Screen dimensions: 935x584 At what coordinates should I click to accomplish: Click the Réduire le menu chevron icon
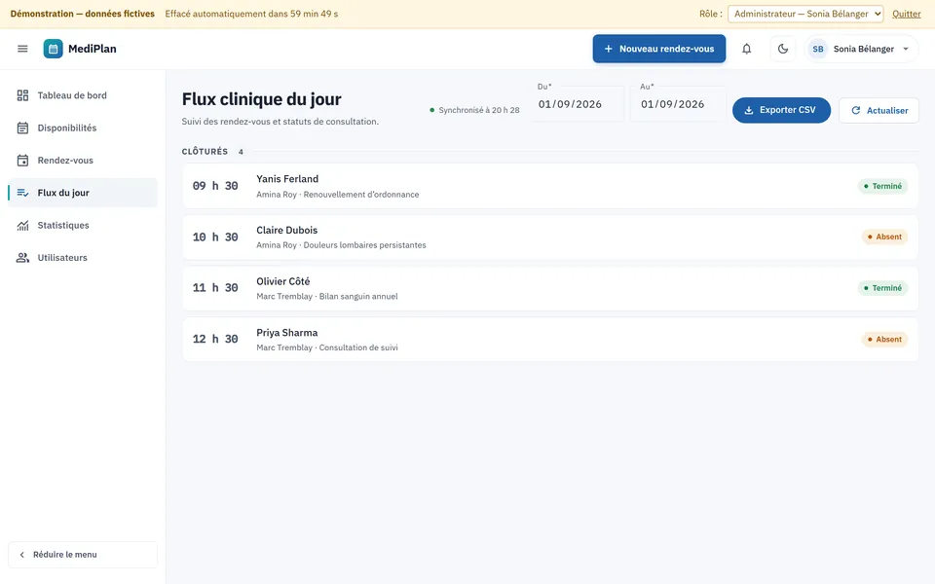[22, 554]
